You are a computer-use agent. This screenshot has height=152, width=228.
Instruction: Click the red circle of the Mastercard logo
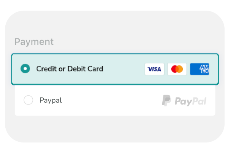pyautogui.click(x=174, y=69)
